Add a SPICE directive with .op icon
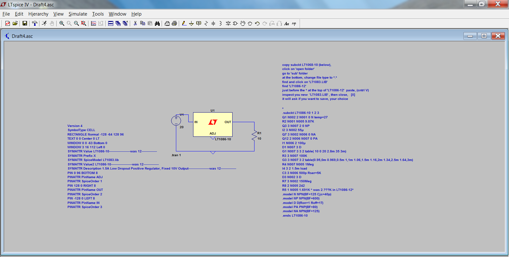This screenshot has width=509, height=257. [x=294, y=24]
